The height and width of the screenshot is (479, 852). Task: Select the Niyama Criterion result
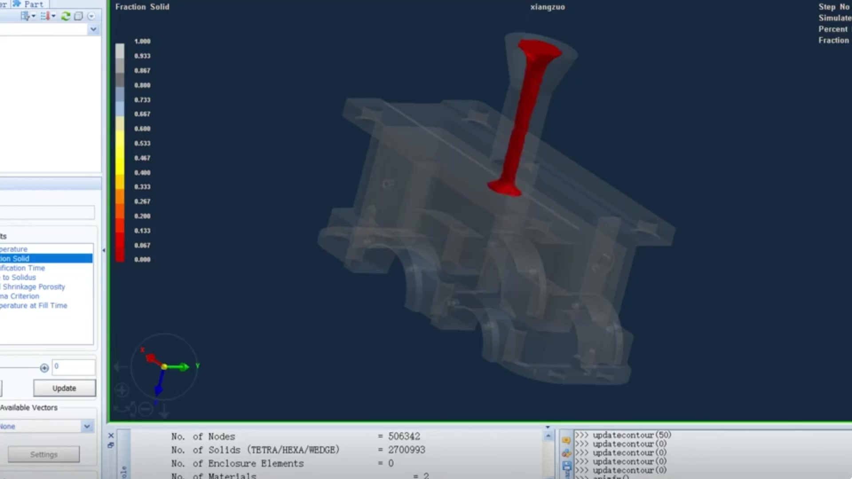pyautogui.click(x=46, y=296)
